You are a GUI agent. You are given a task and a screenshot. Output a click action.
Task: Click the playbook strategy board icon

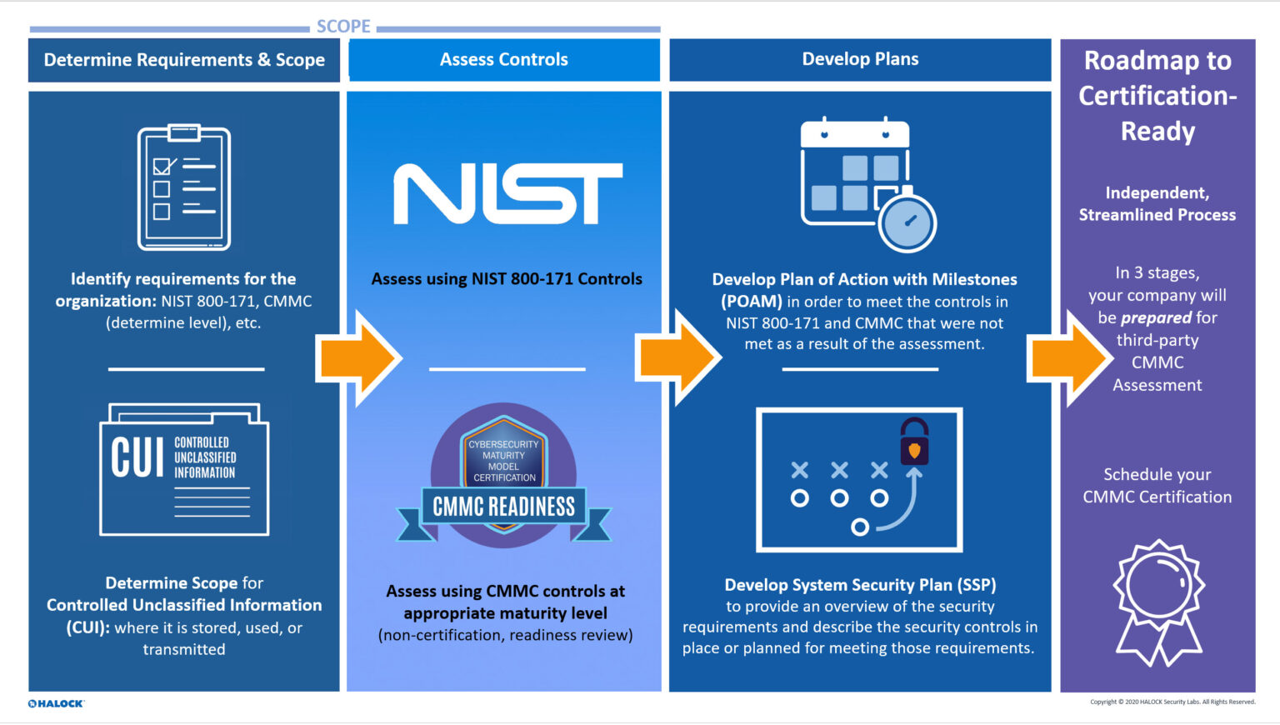point(859,480)
